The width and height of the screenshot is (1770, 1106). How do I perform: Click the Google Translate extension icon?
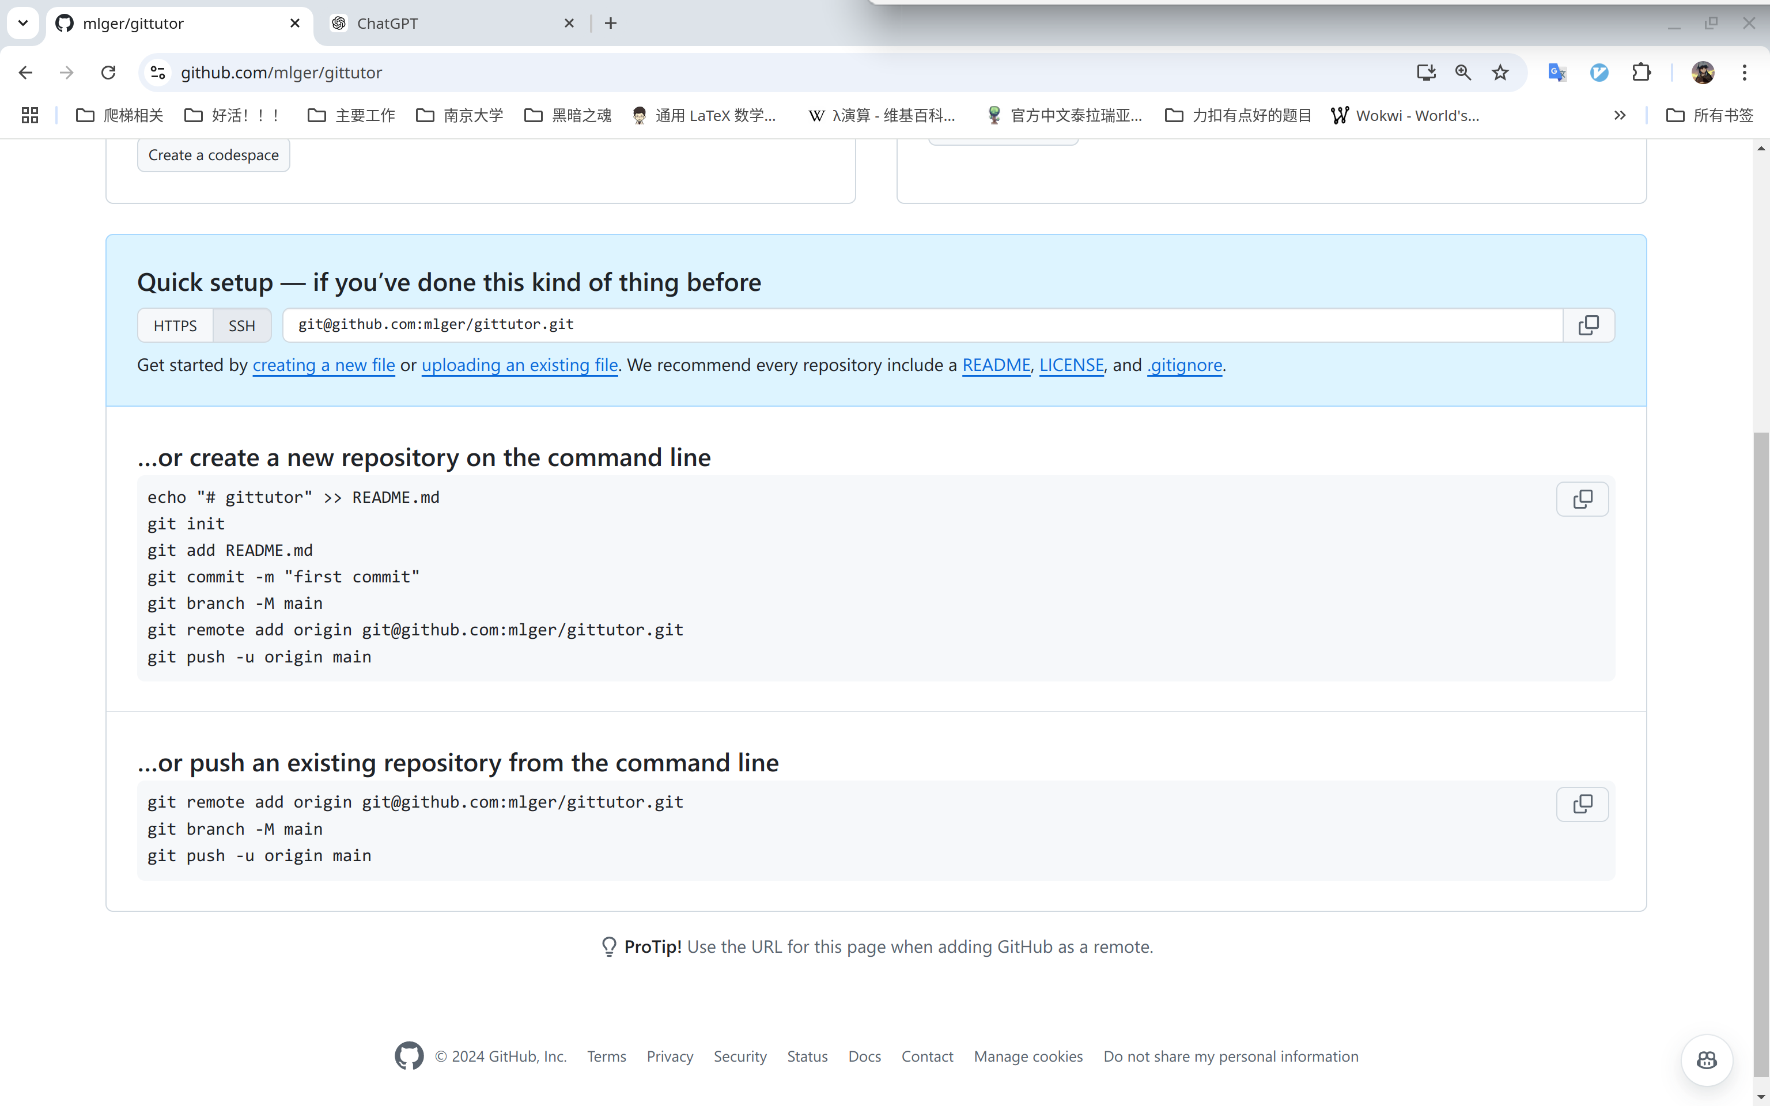click(1556, 73)
